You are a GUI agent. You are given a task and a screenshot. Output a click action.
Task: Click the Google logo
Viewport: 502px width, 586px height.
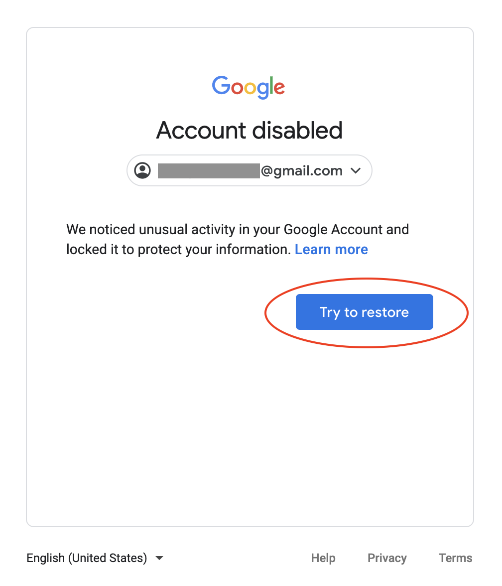[x=249, y=87]
